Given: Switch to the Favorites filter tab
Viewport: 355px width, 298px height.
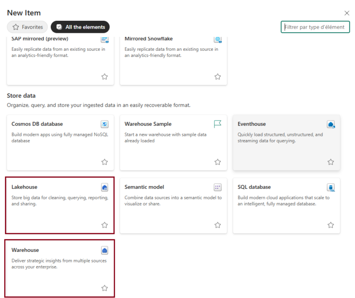Looking at the screenshot, I should [x=27, y=27].
